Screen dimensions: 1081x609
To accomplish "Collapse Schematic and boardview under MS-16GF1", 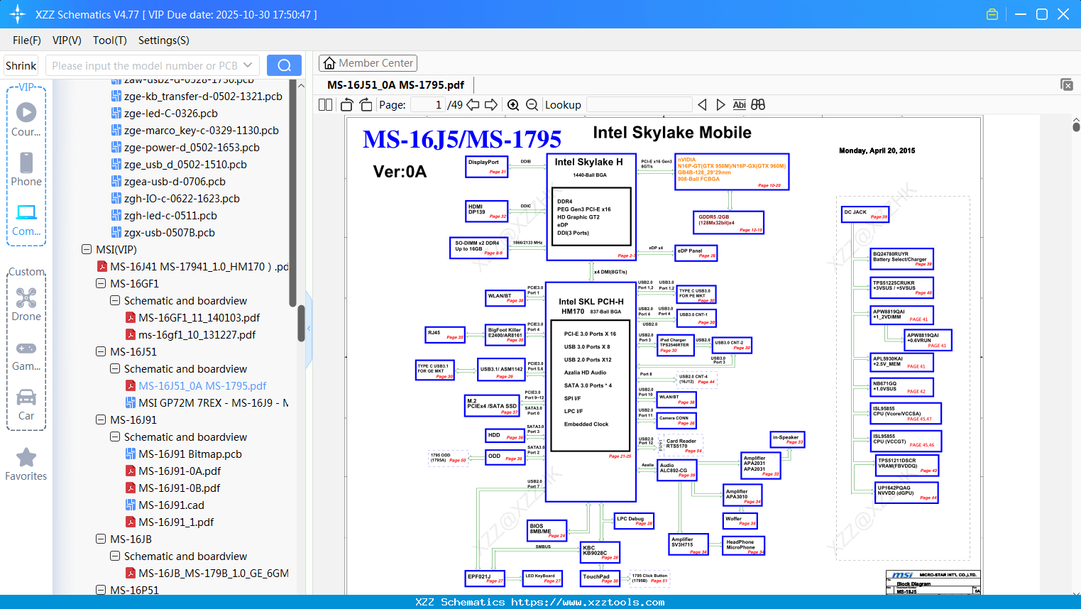I will (115, 301).
